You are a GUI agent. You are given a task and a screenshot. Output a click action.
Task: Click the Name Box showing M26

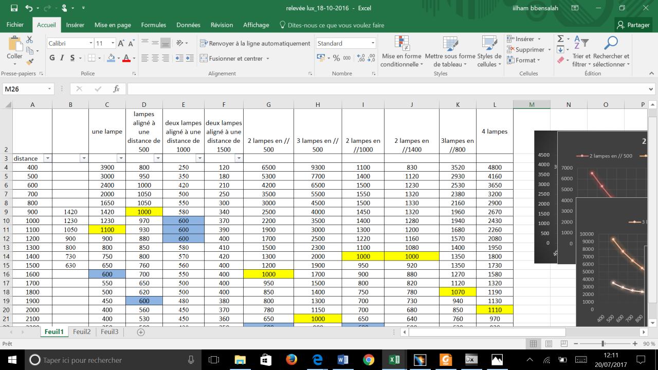25,89
